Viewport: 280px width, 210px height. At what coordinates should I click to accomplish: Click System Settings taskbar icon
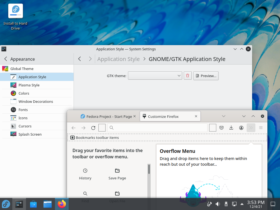pyautogui.click(x=19, y=204)
